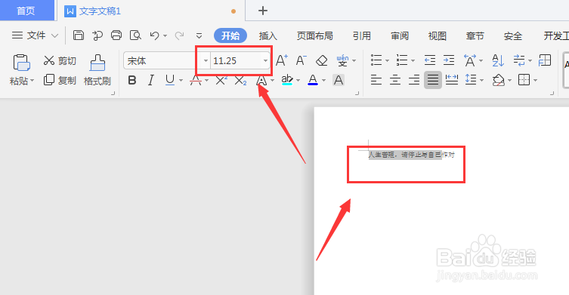569x295 pixels.
Task: Click line spacing icon
Action: tap(471, 80)
